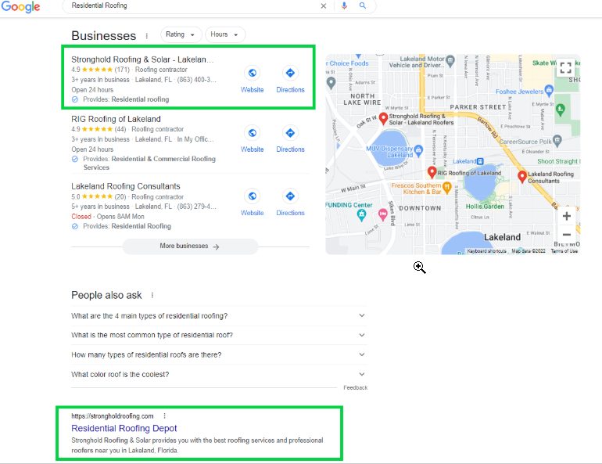Open RIG Roofing of Lakeland website icon
The height and width of the screenshot is (464, 602).
(252, 132)
